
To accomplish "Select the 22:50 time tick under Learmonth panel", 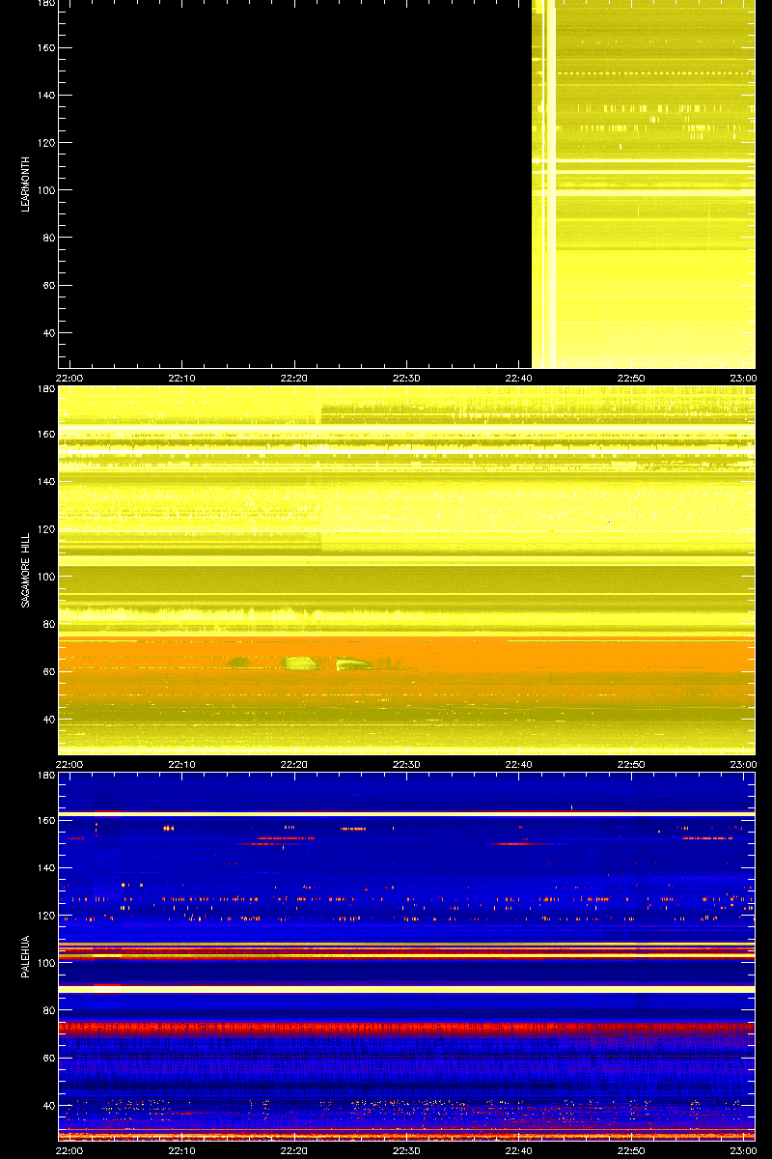I will coord(631,378).
